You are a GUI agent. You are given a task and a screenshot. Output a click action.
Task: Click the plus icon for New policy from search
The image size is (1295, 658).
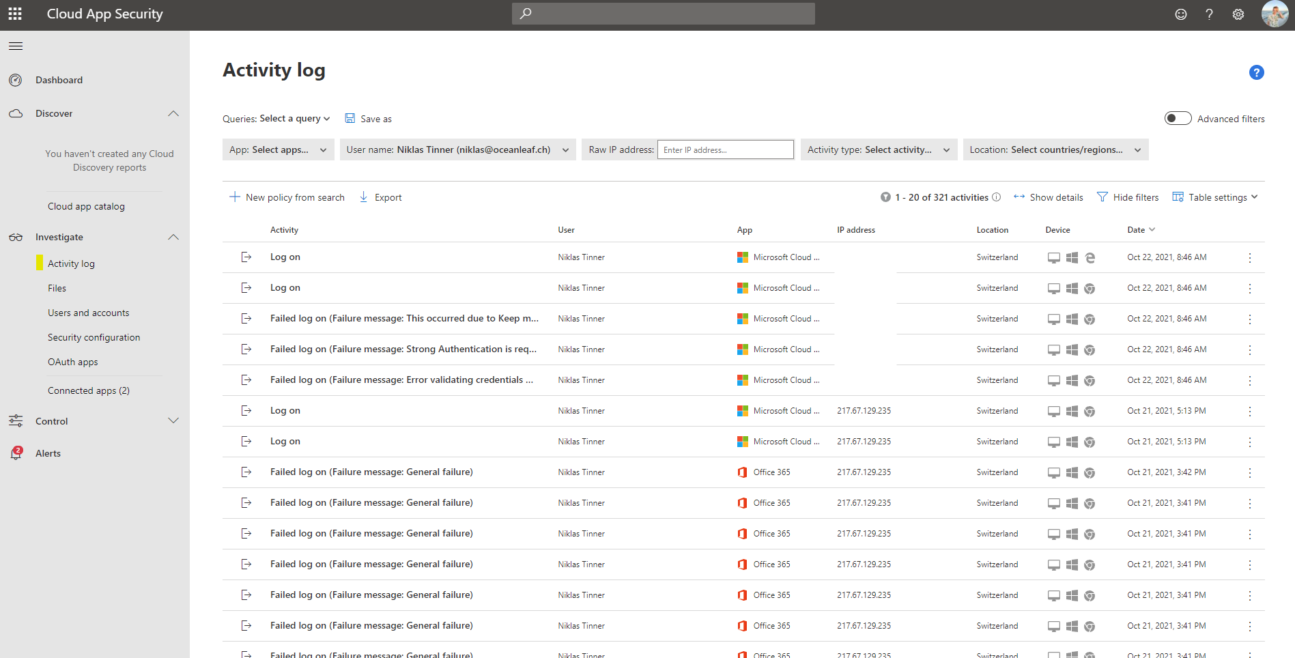pos(235,197)
